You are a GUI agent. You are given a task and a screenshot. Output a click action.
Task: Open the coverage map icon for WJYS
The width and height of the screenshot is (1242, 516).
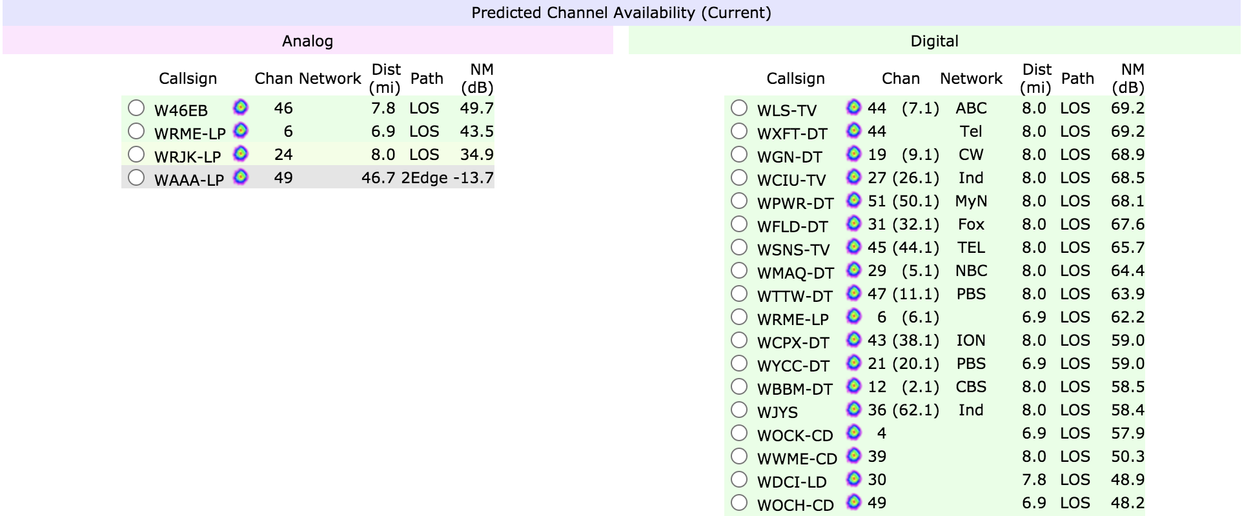pyautogui.click(x=854, y=408)
